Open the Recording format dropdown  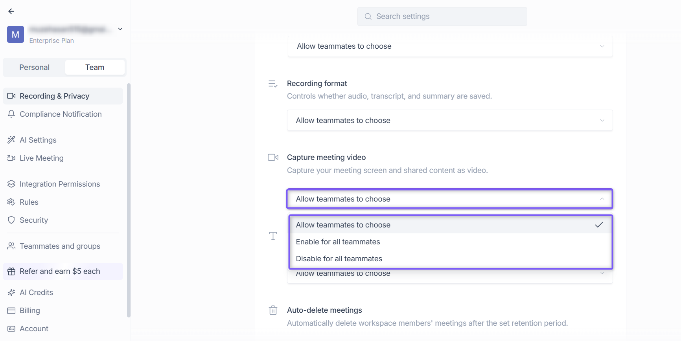pos(450,120)
